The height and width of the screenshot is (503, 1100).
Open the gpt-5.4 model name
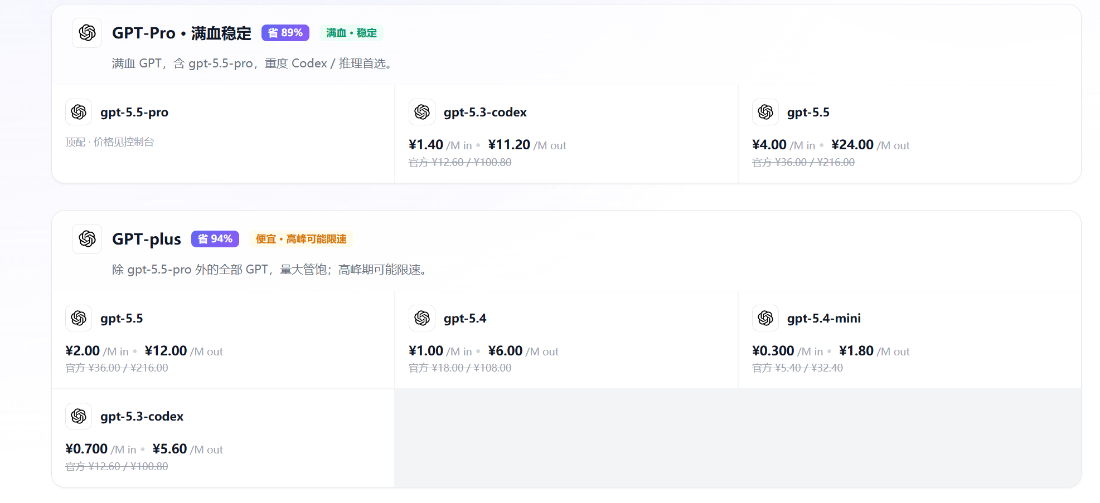(x=465, y=319)
